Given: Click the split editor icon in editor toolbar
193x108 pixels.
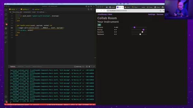Looking at the screenshot, I should pos(91,9).
